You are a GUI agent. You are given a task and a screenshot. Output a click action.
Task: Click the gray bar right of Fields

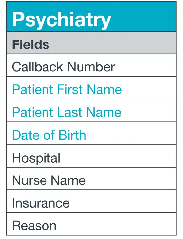[113, 43]
